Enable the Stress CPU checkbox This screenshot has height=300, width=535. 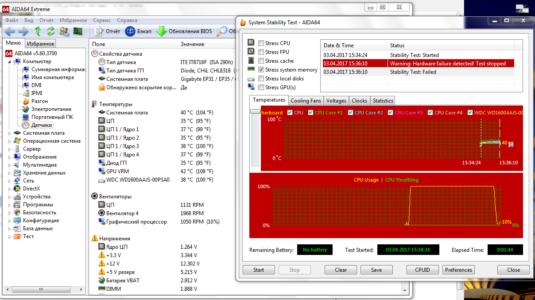pyautogui.click(x=261, y=43)
